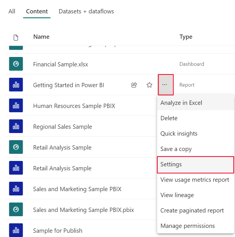Choose Quick insights from the menu

coord(179,134)
